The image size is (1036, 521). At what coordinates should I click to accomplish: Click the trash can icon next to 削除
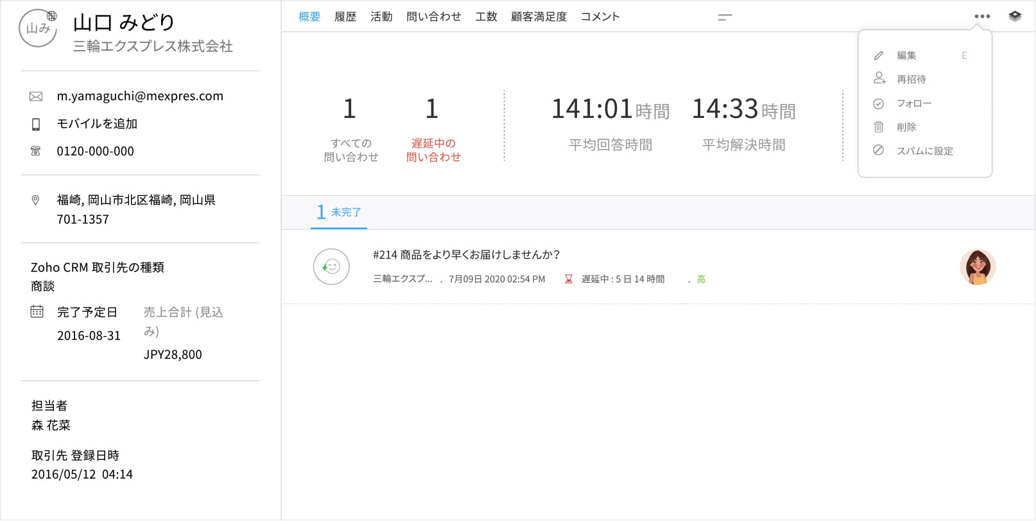pyautogui.click(x=879, y=127)
